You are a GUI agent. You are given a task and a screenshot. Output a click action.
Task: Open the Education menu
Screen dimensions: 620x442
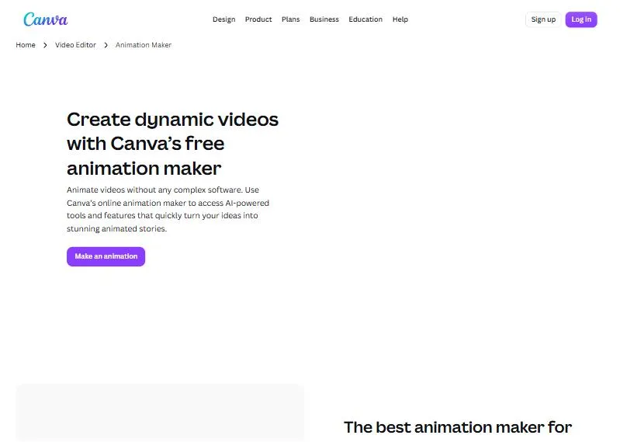click(365, 19)
